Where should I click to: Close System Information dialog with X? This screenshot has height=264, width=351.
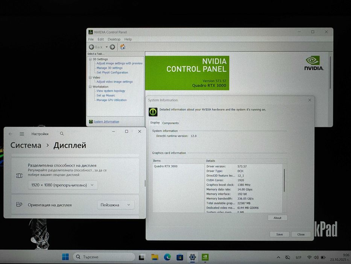pyautogui.click(x=310, y=100)
